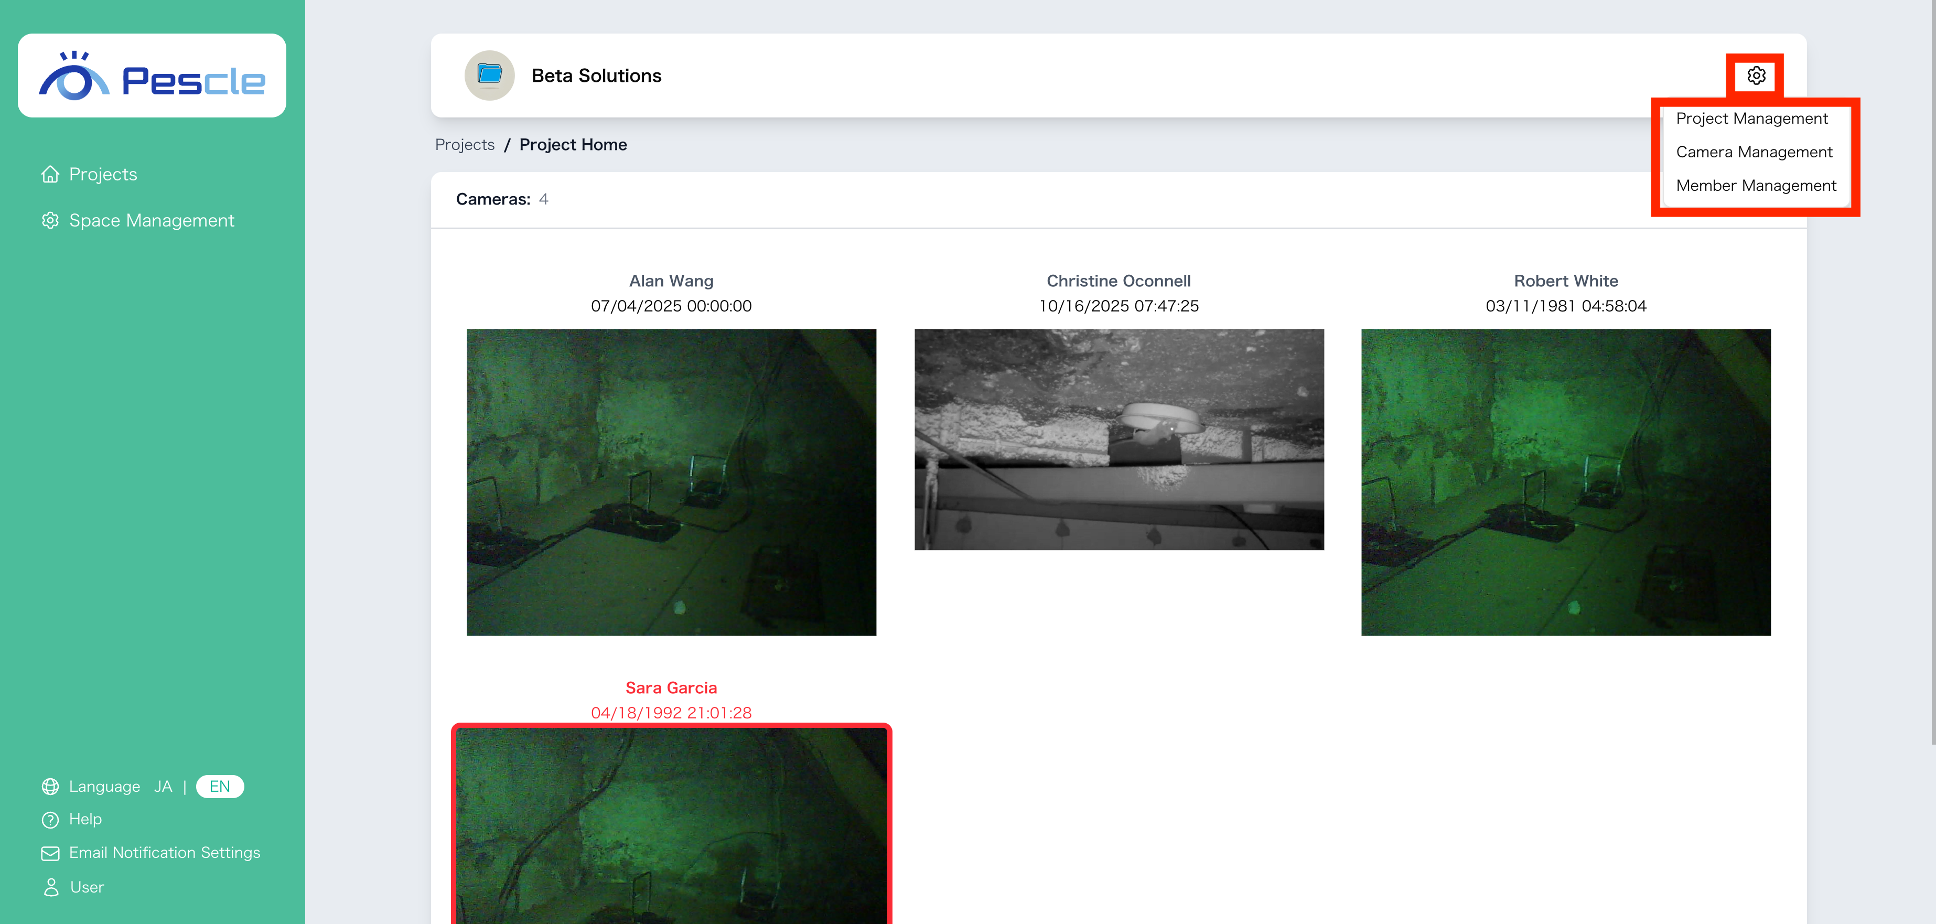Screen dimensions: 1936x924
Task: Click the Beta Solutions folder avatar
Action: point(489,75)
